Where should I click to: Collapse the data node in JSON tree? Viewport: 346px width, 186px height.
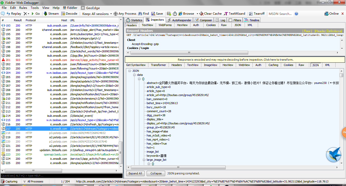(134, 75)
